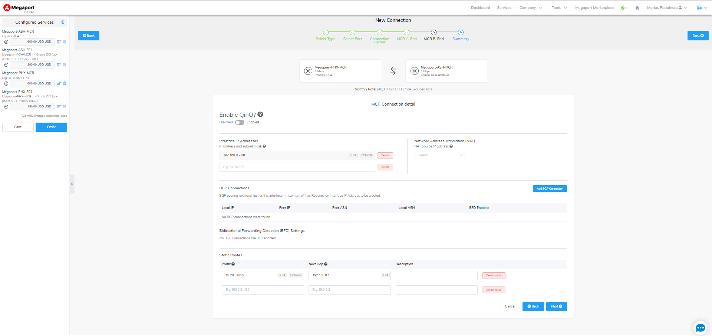Go to the Dashboard menu item

(480, 8)
